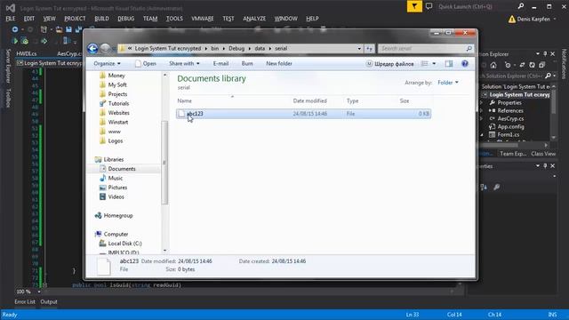The height and width of the screenshot is (320, 569).
Task: Open the Denis Karpfen account dropdown
Action: pos(555,19)
